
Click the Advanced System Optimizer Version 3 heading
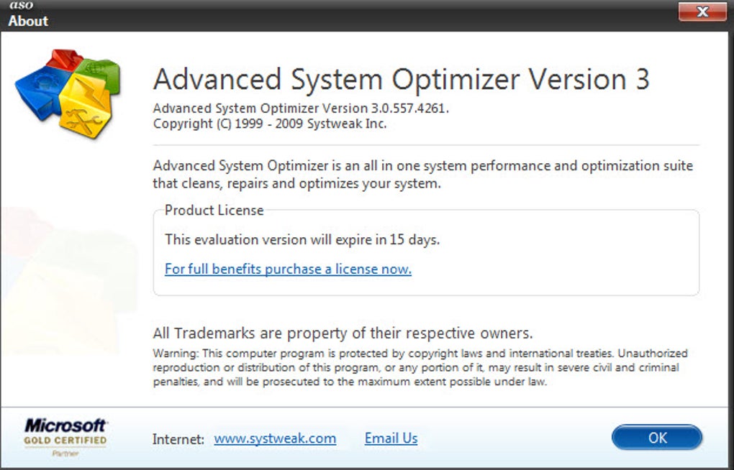(401, 79)
